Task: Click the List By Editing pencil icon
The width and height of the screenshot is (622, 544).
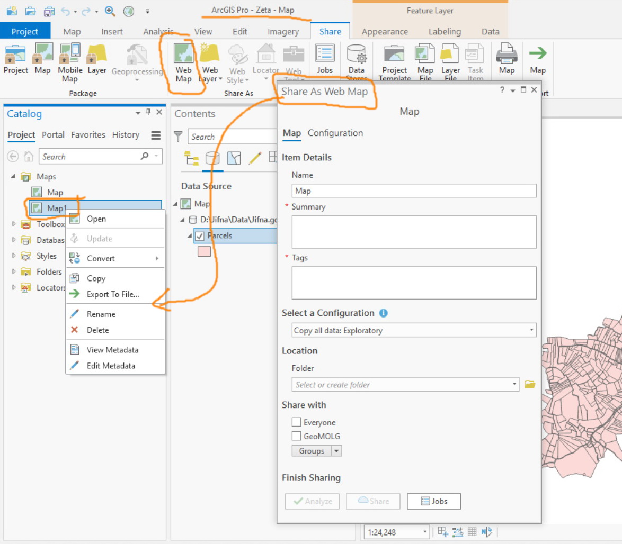Action: click(255, 158)
